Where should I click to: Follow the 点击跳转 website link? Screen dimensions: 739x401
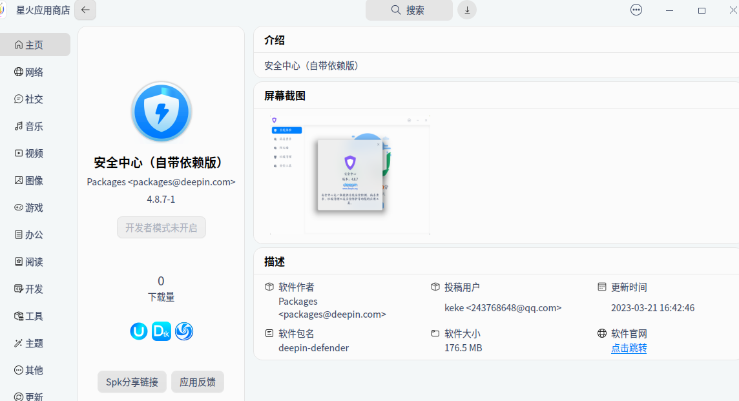pyautogui.click(x=629, y=348)
